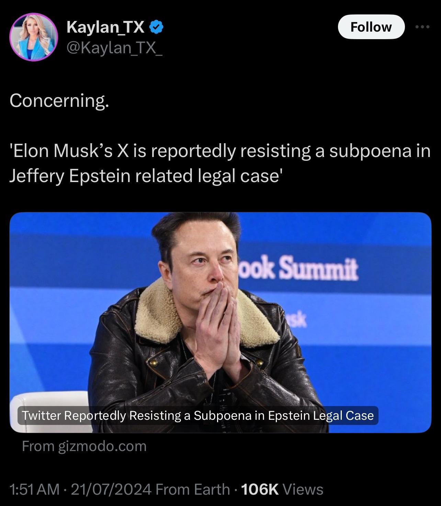Click the blue verified badge icon
The height and width of the screenshot is (506, 441).
coord(156,26)
